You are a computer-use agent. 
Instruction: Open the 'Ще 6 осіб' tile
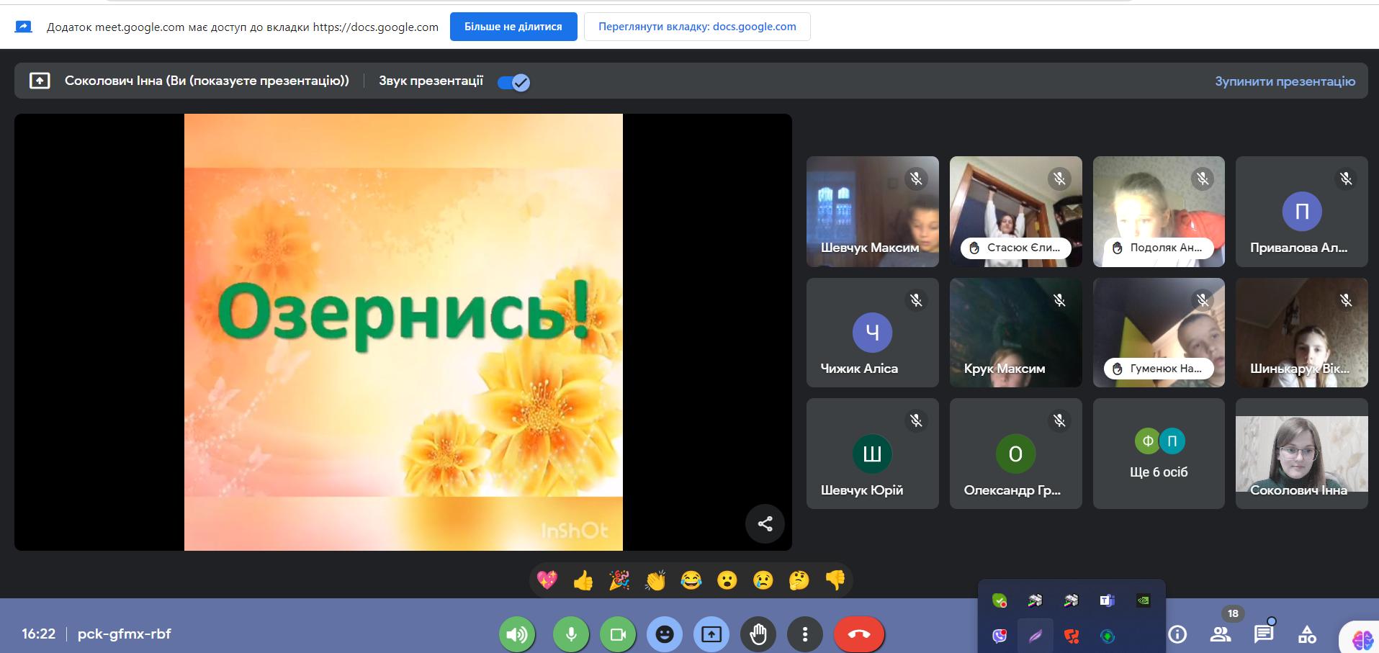coord(1159,454)
